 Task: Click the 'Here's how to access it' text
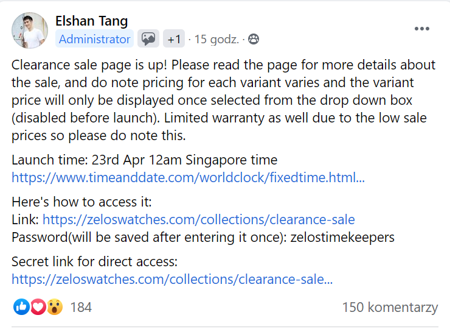coord(81,203)
